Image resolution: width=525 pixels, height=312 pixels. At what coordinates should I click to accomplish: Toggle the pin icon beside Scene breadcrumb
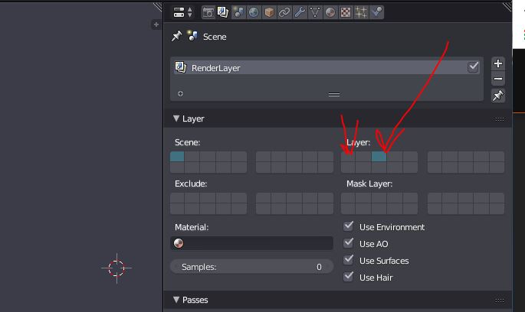click(176, 36)
